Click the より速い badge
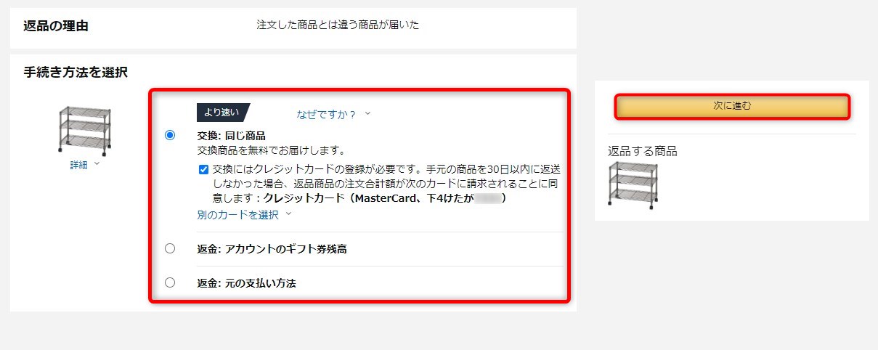The height and width of the screenshot is (350, 878). (223, 113)
